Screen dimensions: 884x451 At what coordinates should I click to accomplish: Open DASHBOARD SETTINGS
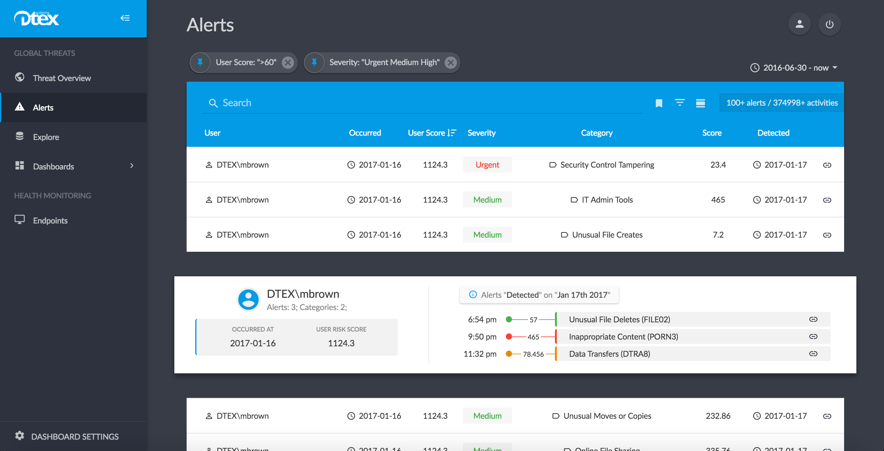[x=73, y=436]
